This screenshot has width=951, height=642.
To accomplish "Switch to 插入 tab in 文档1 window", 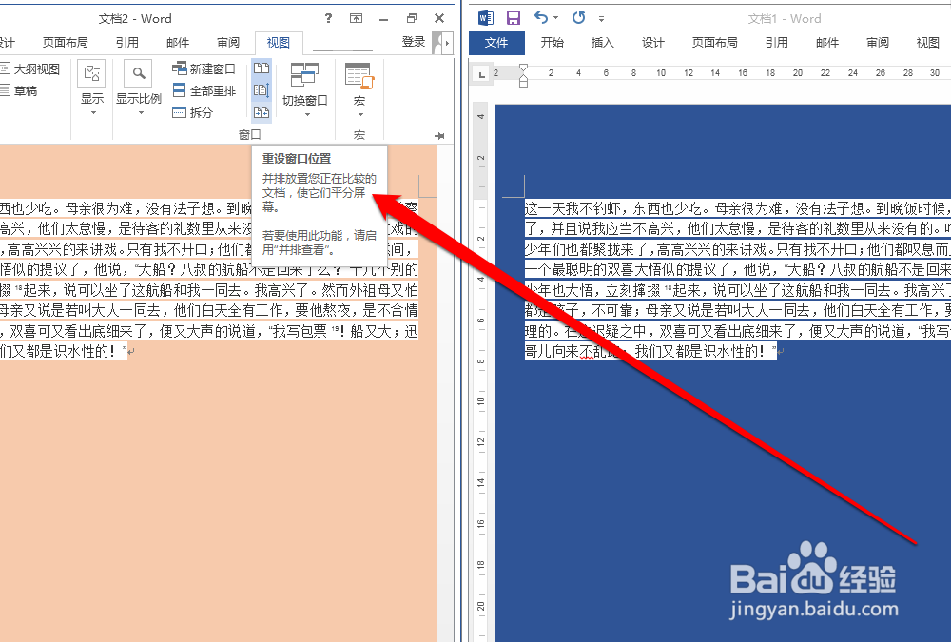I will click(x=602, y=43).
